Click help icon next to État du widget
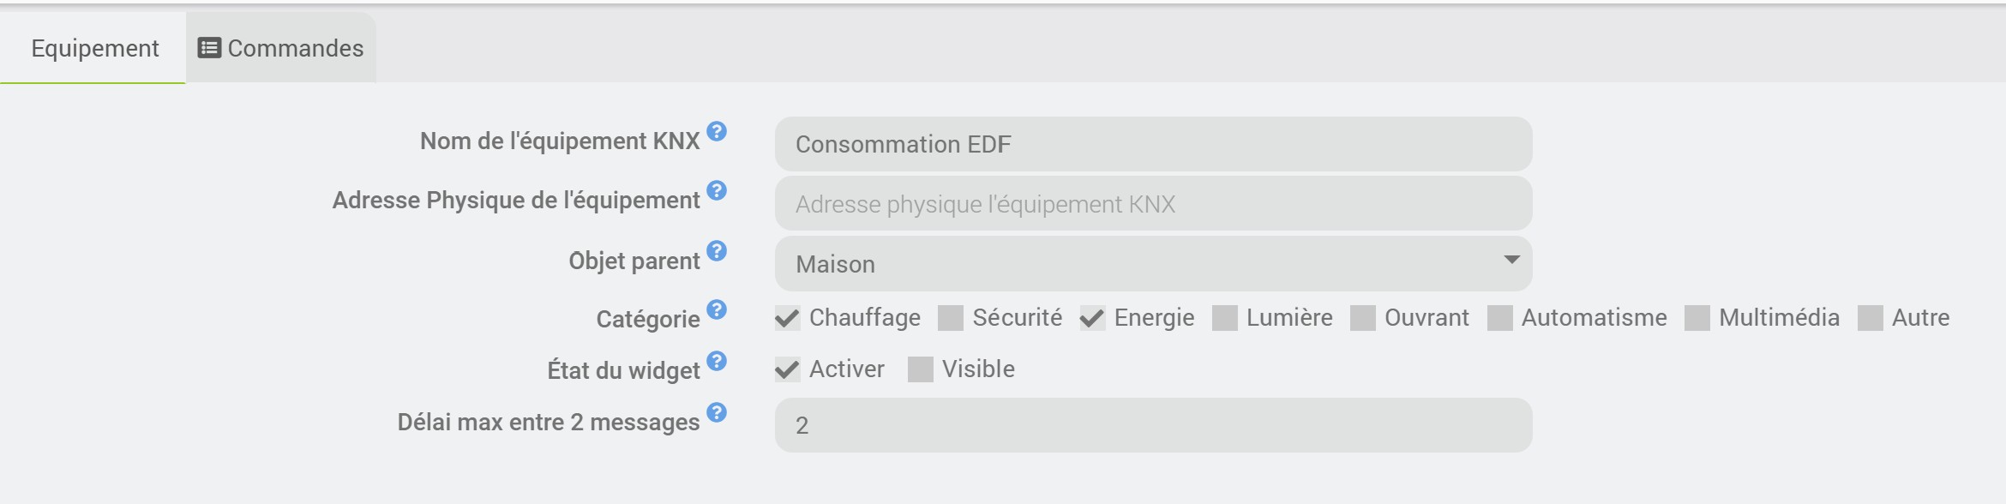 [x=717, y=361]
